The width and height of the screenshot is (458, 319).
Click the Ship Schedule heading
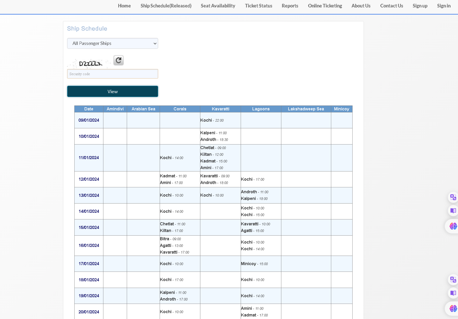(x=87, y=28)
